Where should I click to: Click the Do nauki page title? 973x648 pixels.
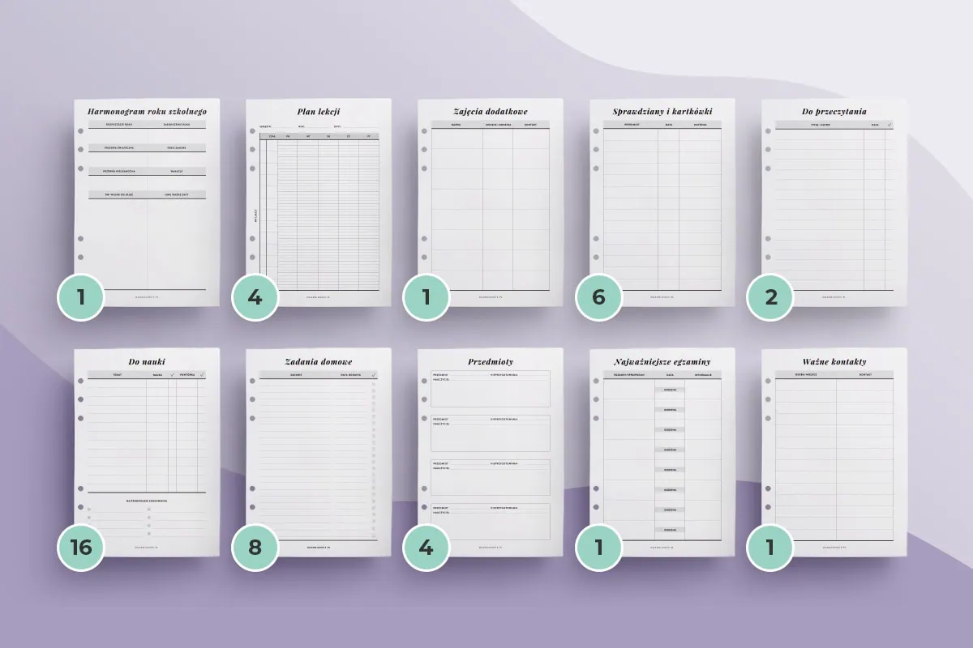(x=147, y=361)
